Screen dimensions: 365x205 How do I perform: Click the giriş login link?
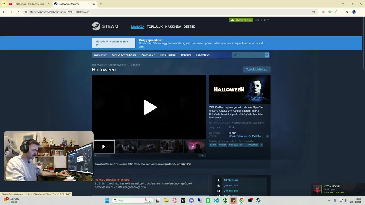257,20
